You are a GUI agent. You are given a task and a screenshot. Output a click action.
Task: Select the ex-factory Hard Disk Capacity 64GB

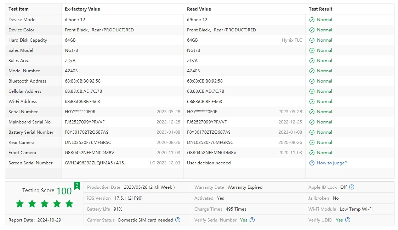tap(70, 40)
